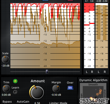The image size is (110, 104).
Task: Click the Amount value "6.58"
Action: coord(37,103)
